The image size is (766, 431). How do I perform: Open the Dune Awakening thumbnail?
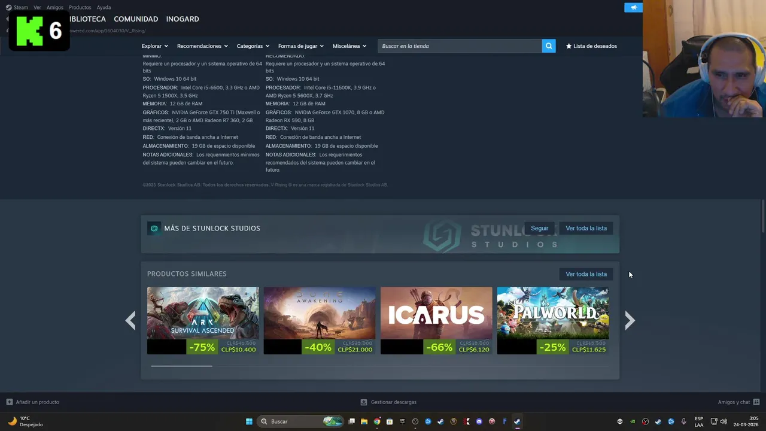coord(320,313)
